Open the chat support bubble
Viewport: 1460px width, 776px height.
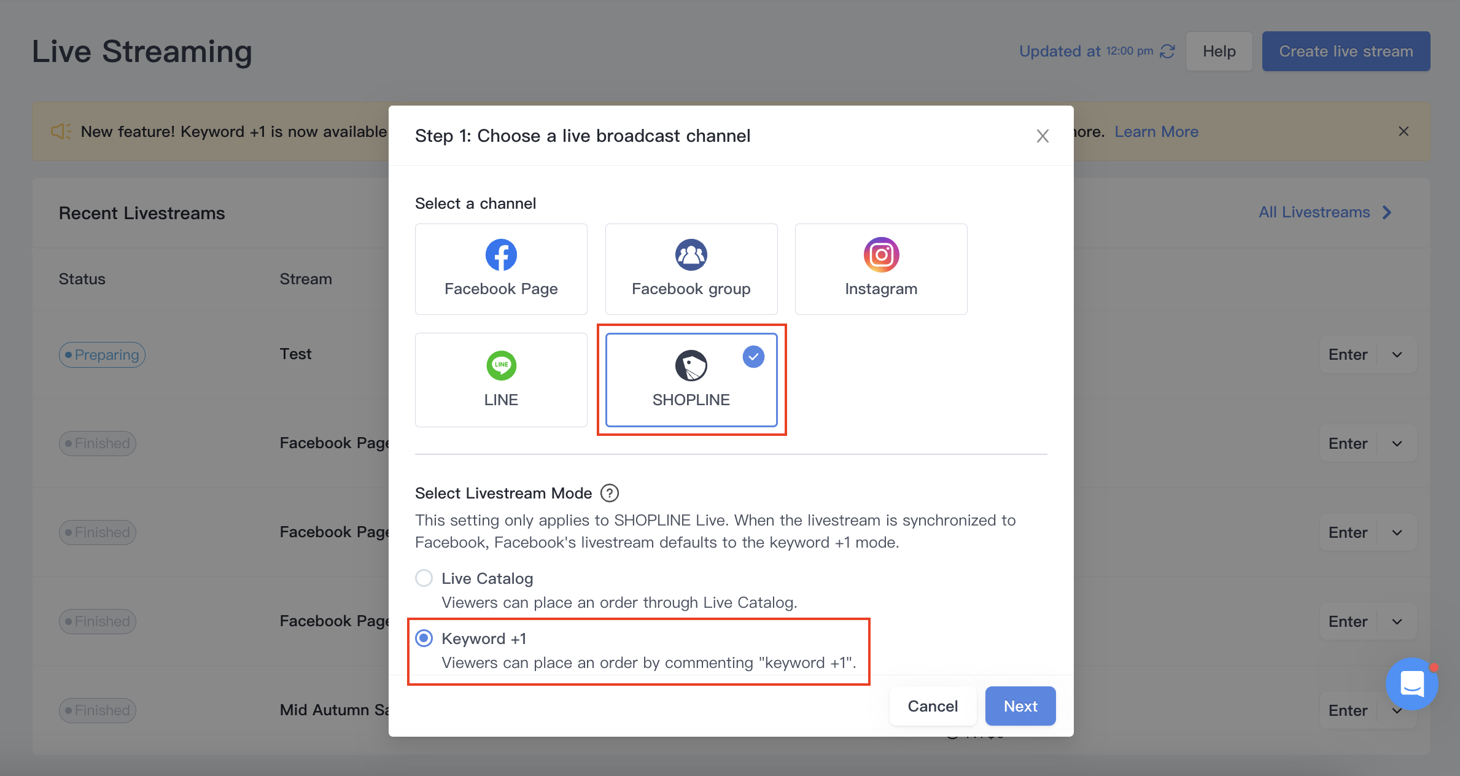click(1411, 684)
